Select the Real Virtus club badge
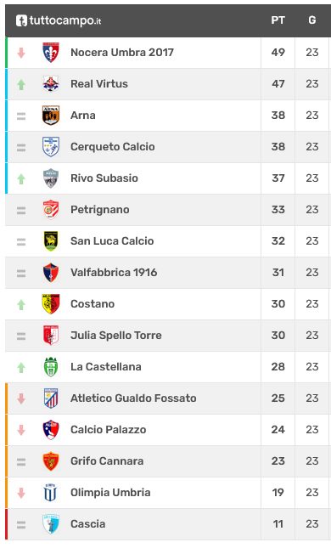Viewport: 331px width, 548px height. [x=51, y=84]
